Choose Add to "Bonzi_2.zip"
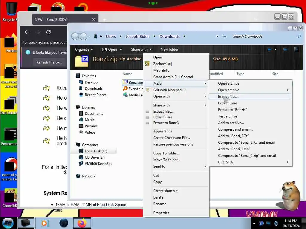 [x=250, y=149]
